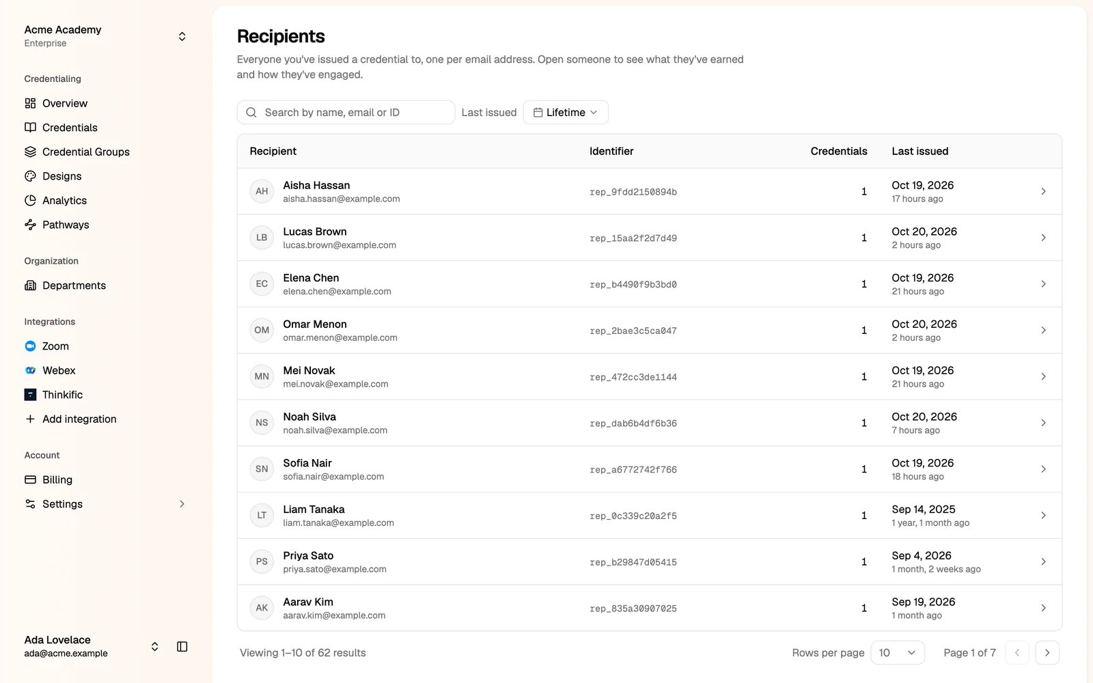Open the Zoom integration icon
This screenshot has height=683, width=1093.
30,346
